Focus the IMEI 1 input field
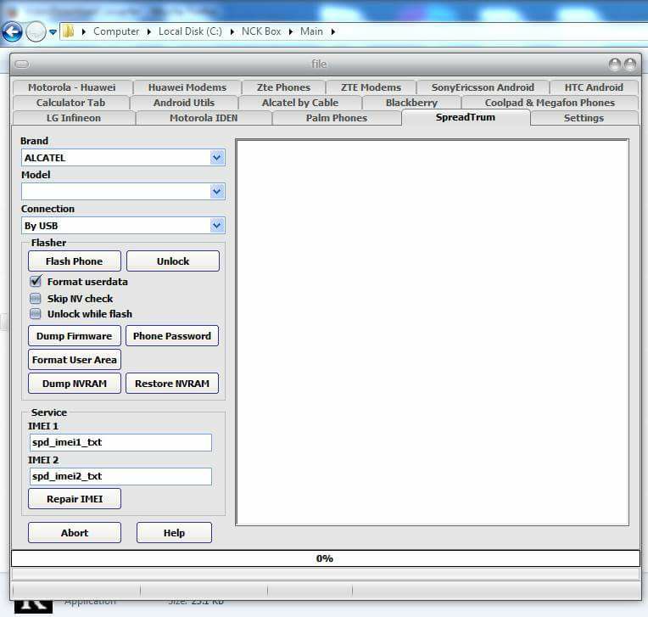This screenshot has width=648, height=617. coord(120,442)
